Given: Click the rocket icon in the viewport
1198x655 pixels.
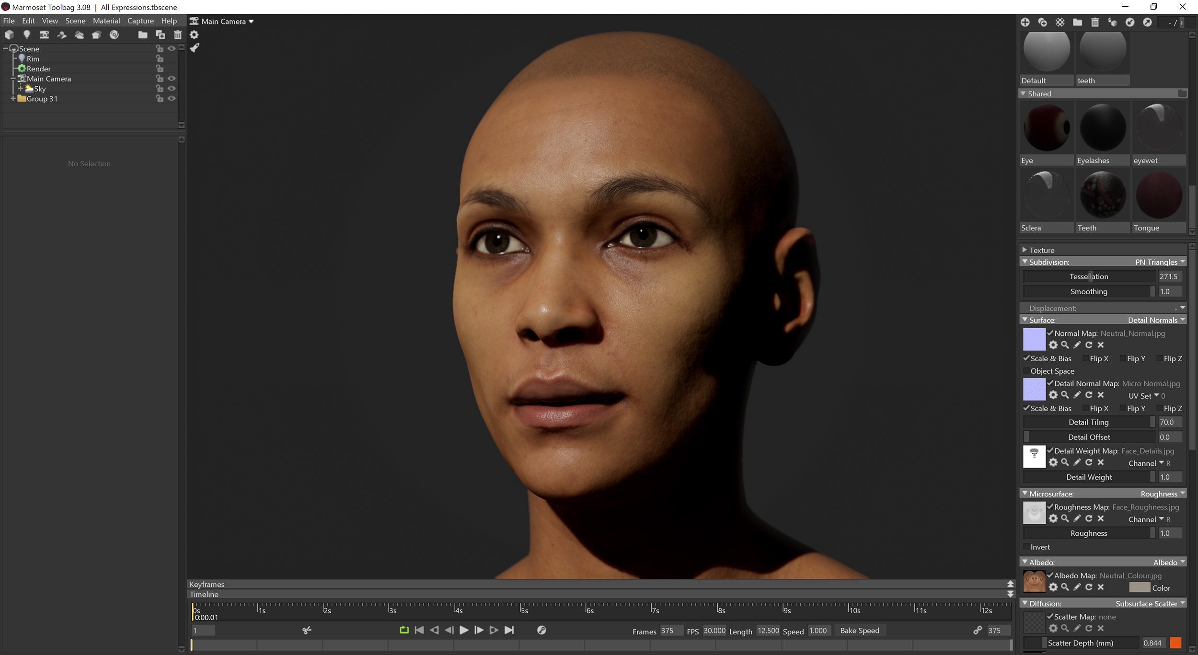Looking at the screenshot, I should (194, 48).
